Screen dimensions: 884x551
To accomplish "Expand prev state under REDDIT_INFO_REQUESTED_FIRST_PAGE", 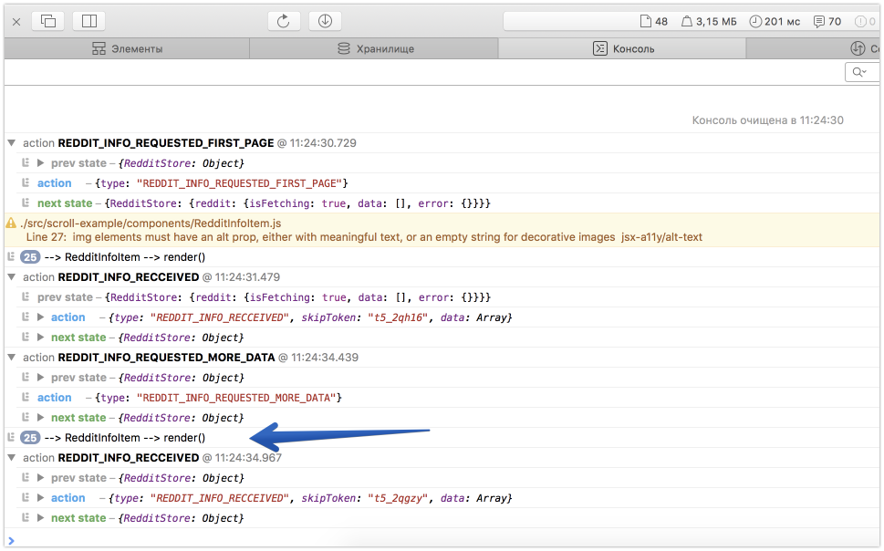I will pyautogui.click(x=40, y=163).
